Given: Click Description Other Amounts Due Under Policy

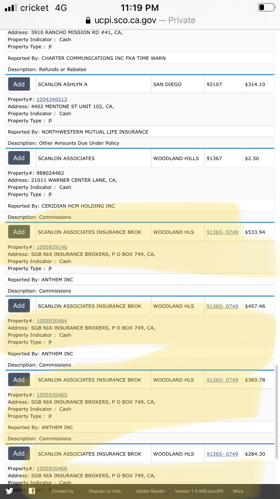Looking at the screenshot, I should tap(63, 143).
